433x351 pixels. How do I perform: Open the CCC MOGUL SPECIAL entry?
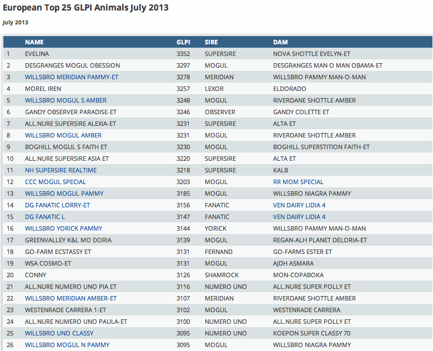56,182
